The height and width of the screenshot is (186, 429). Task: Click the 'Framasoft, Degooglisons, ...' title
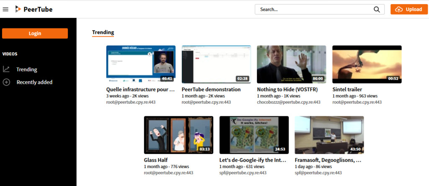pos(328,160)
